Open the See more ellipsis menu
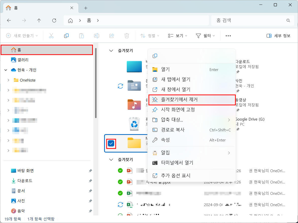Screen dimensions: 298x223 [228, 35]
